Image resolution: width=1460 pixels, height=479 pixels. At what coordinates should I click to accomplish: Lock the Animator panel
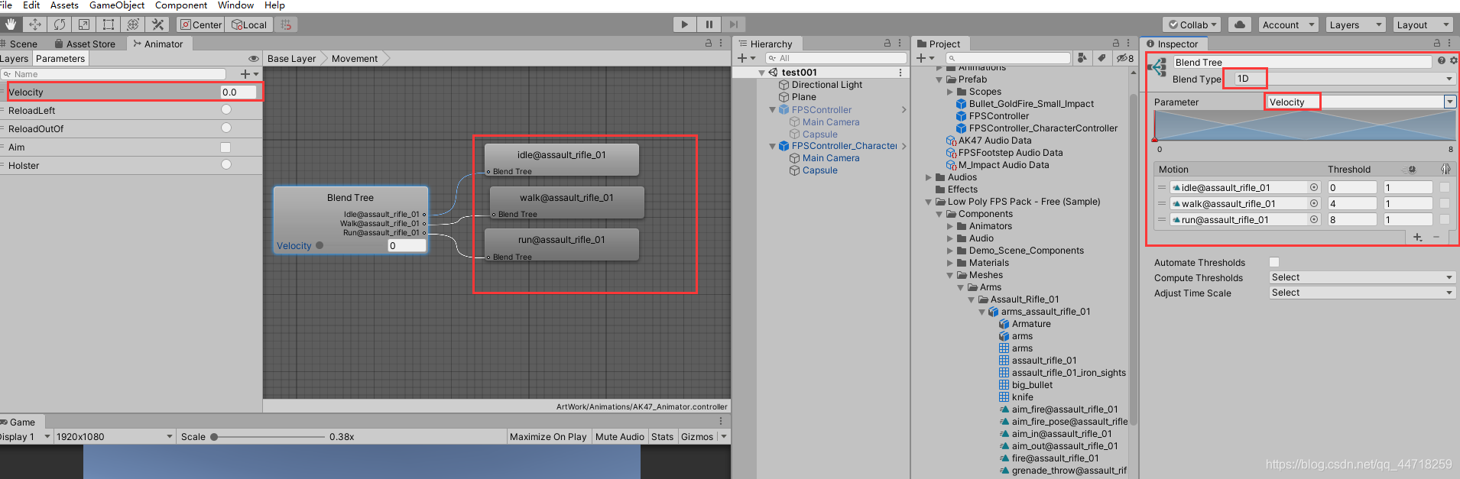709,44
